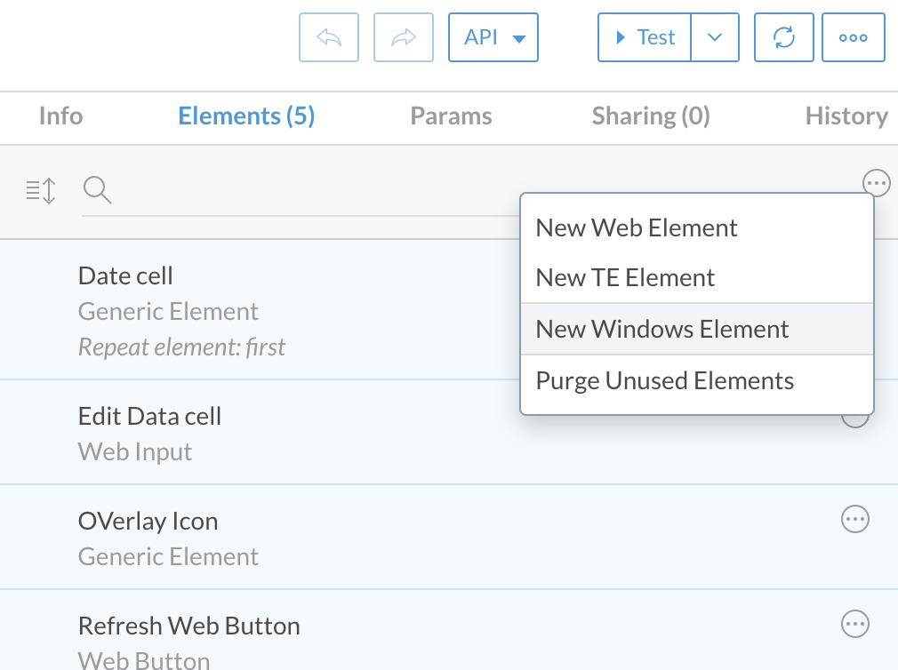Open the API dropdown
Image resolution: width=898 pixels, height=670 pixels.
point(493,37)
